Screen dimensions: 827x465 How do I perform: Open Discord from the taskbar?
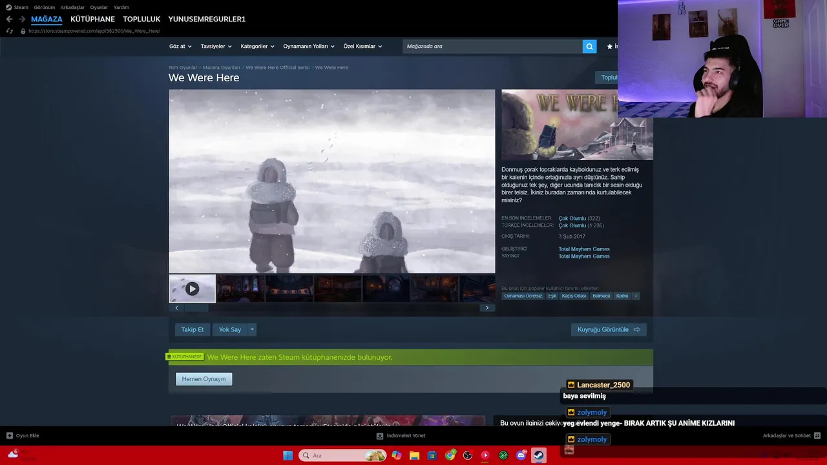click(521, 455)
